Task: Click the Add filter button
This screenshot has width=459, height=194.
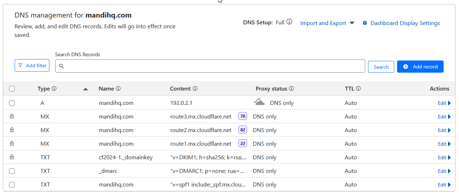Action: click(32, 66)
